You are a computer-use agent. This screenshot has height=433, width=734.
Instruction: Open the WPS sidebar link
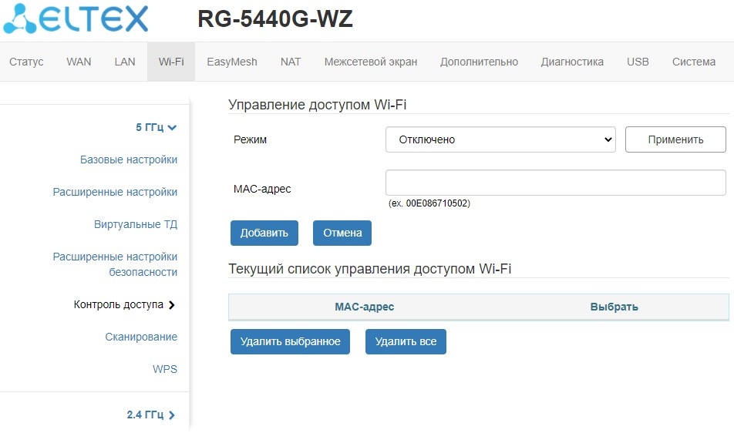coord(165,369)
